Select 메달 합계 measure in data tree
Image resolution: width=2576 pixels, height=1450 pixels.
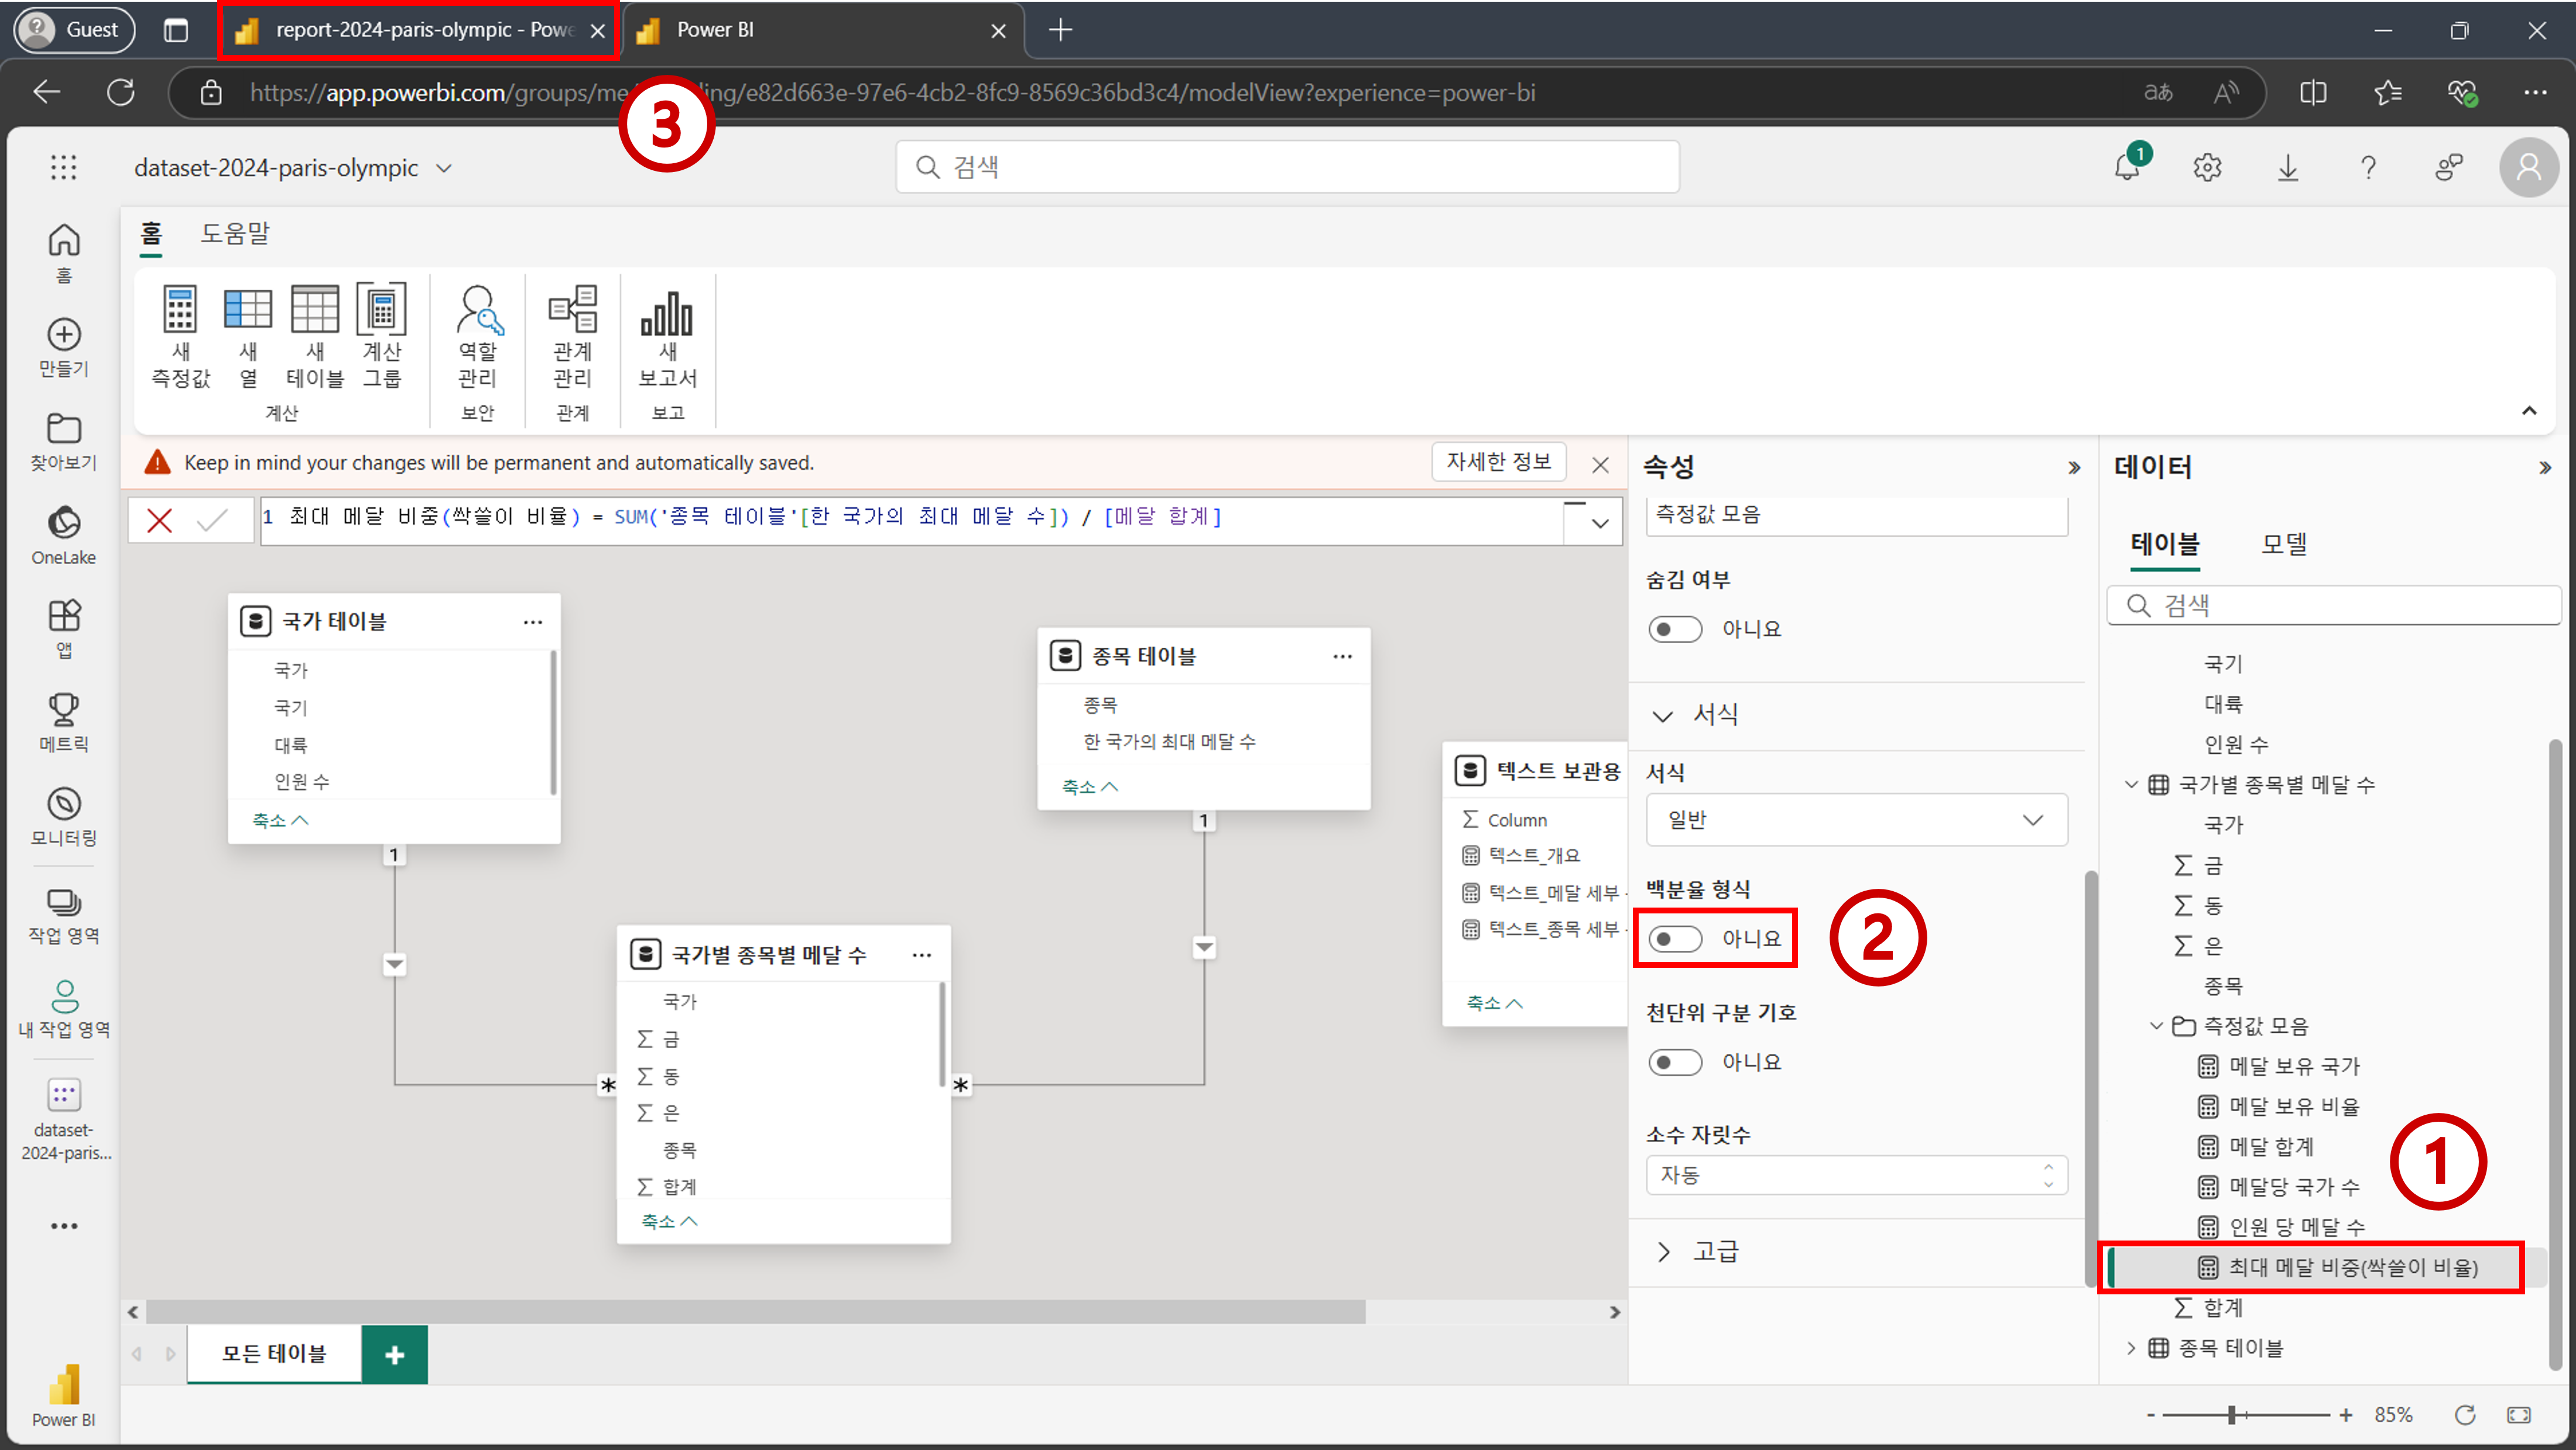pos(2270,1146)
